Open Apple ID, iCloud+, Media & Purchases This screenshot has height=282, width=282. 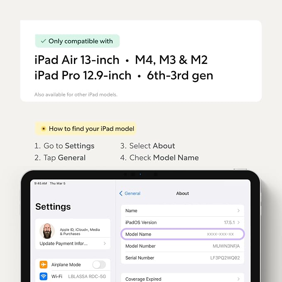(x=80, y=232)
